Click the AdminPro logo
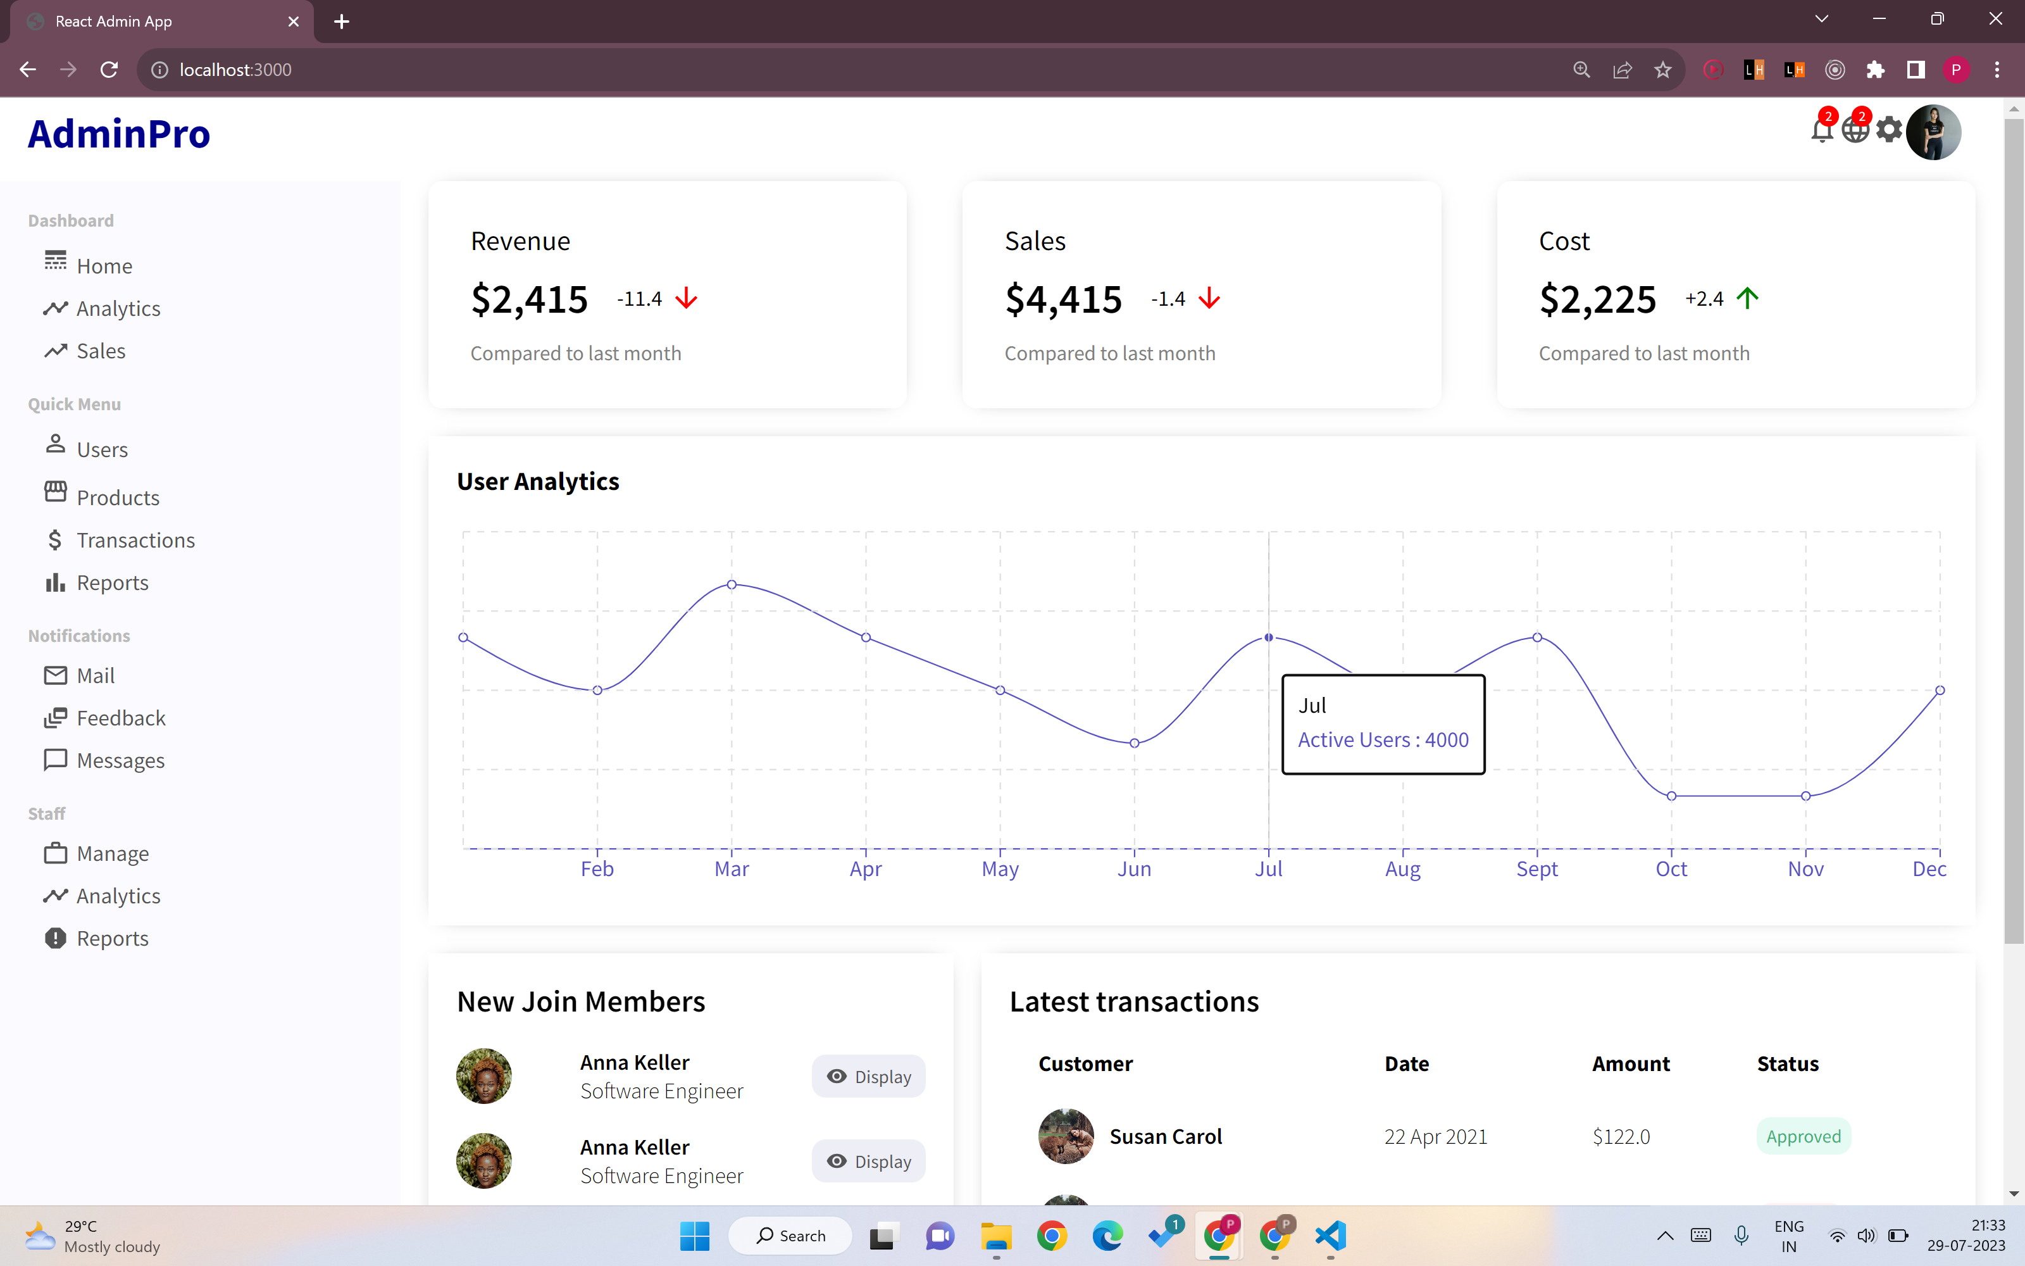 point(119,134)
